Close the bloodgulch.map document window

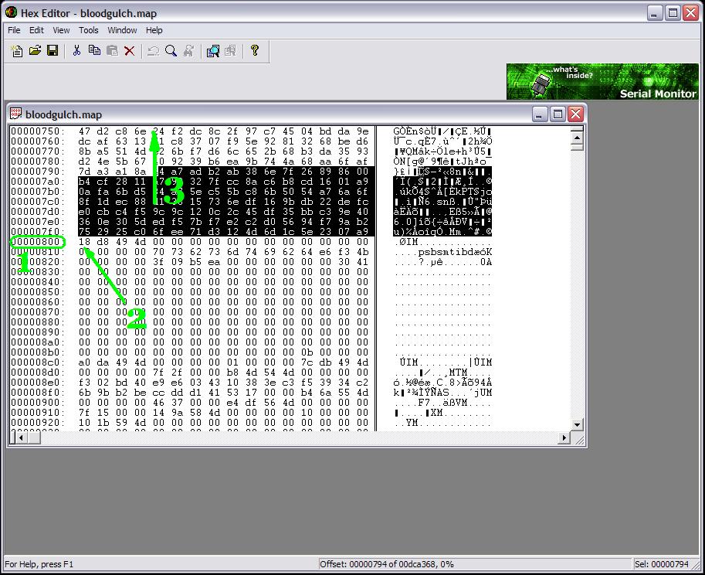click(575, 114)
